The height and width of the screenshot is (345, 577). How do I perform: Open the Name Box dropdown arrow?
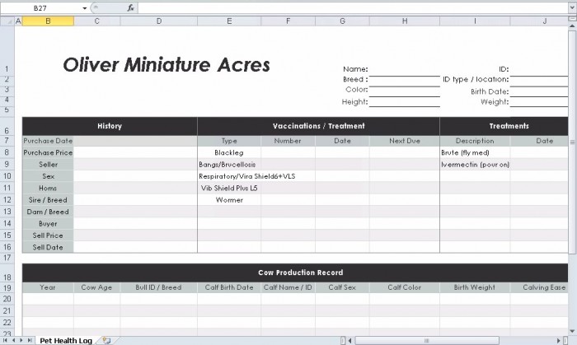pos(85,7)
